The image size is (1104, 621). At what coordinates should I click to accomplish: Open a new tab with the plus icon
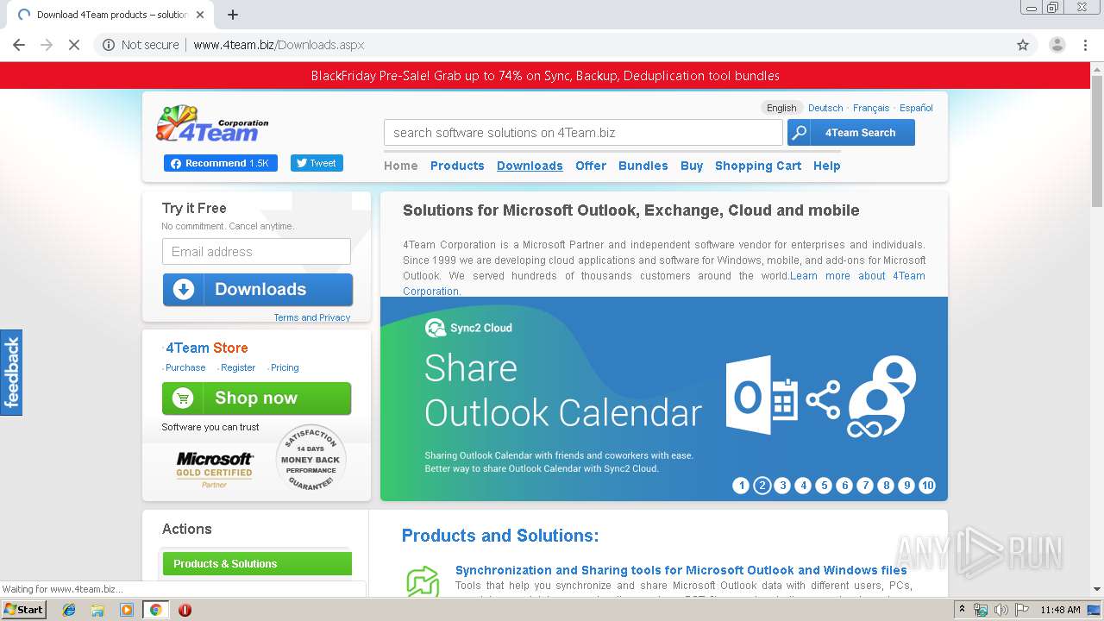click(x=232, y=15)
